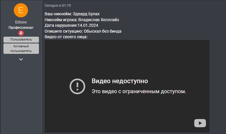This screenshot has width=226, height=134.
Task: Click the YouTube logo in video corner
Action: click(200, 123)
